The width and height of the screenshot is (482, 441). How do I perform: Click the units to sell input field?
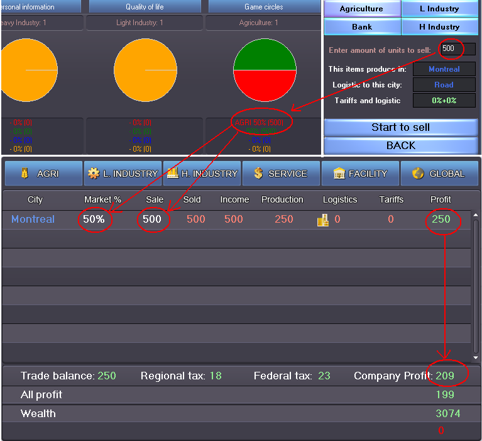tap(457, 49)
